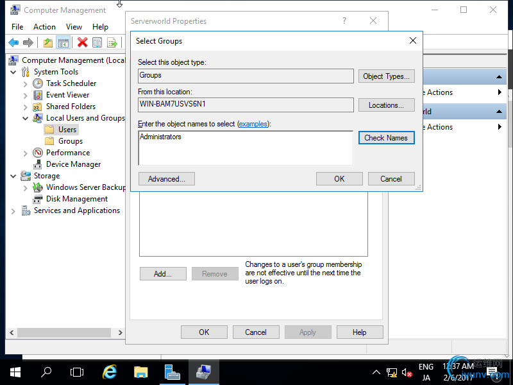Click the Export List toolbar icon
Image resolution: width=513 pixels, height=385 pixels.
click(112, 42)
